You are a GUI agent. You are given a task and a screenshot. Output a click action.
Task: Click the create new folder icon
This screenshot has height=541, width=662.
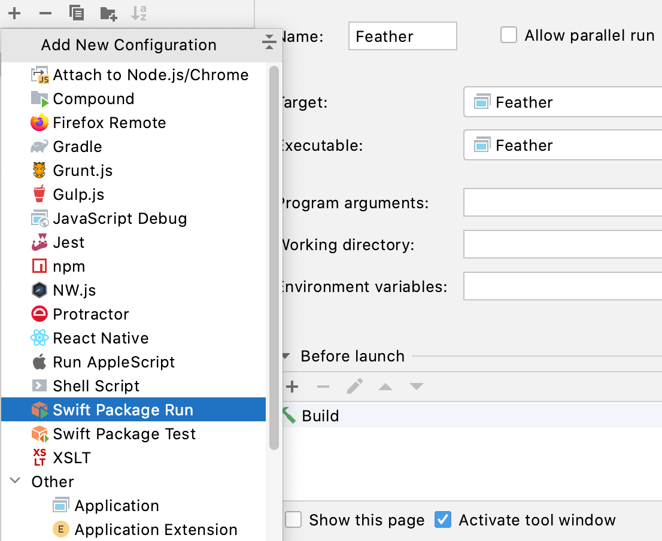pos(108,13)
